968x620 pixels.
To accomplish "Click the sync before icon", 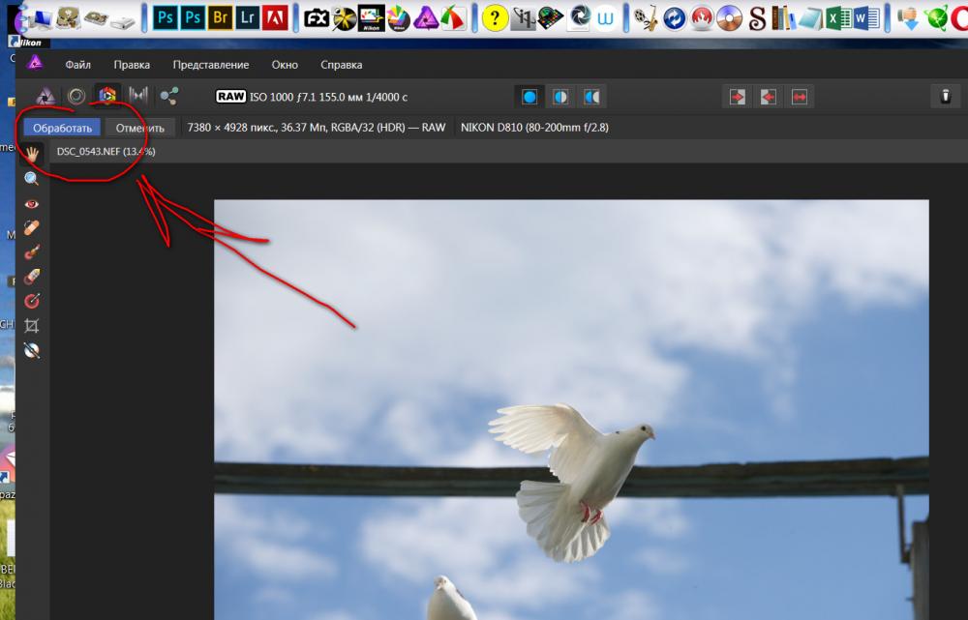I will tap(738, 97).
